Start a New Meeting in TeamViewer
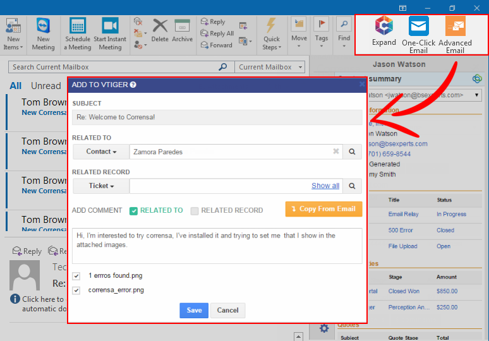The height and width of the screenshot is (341, 489). tap(43, 34)
